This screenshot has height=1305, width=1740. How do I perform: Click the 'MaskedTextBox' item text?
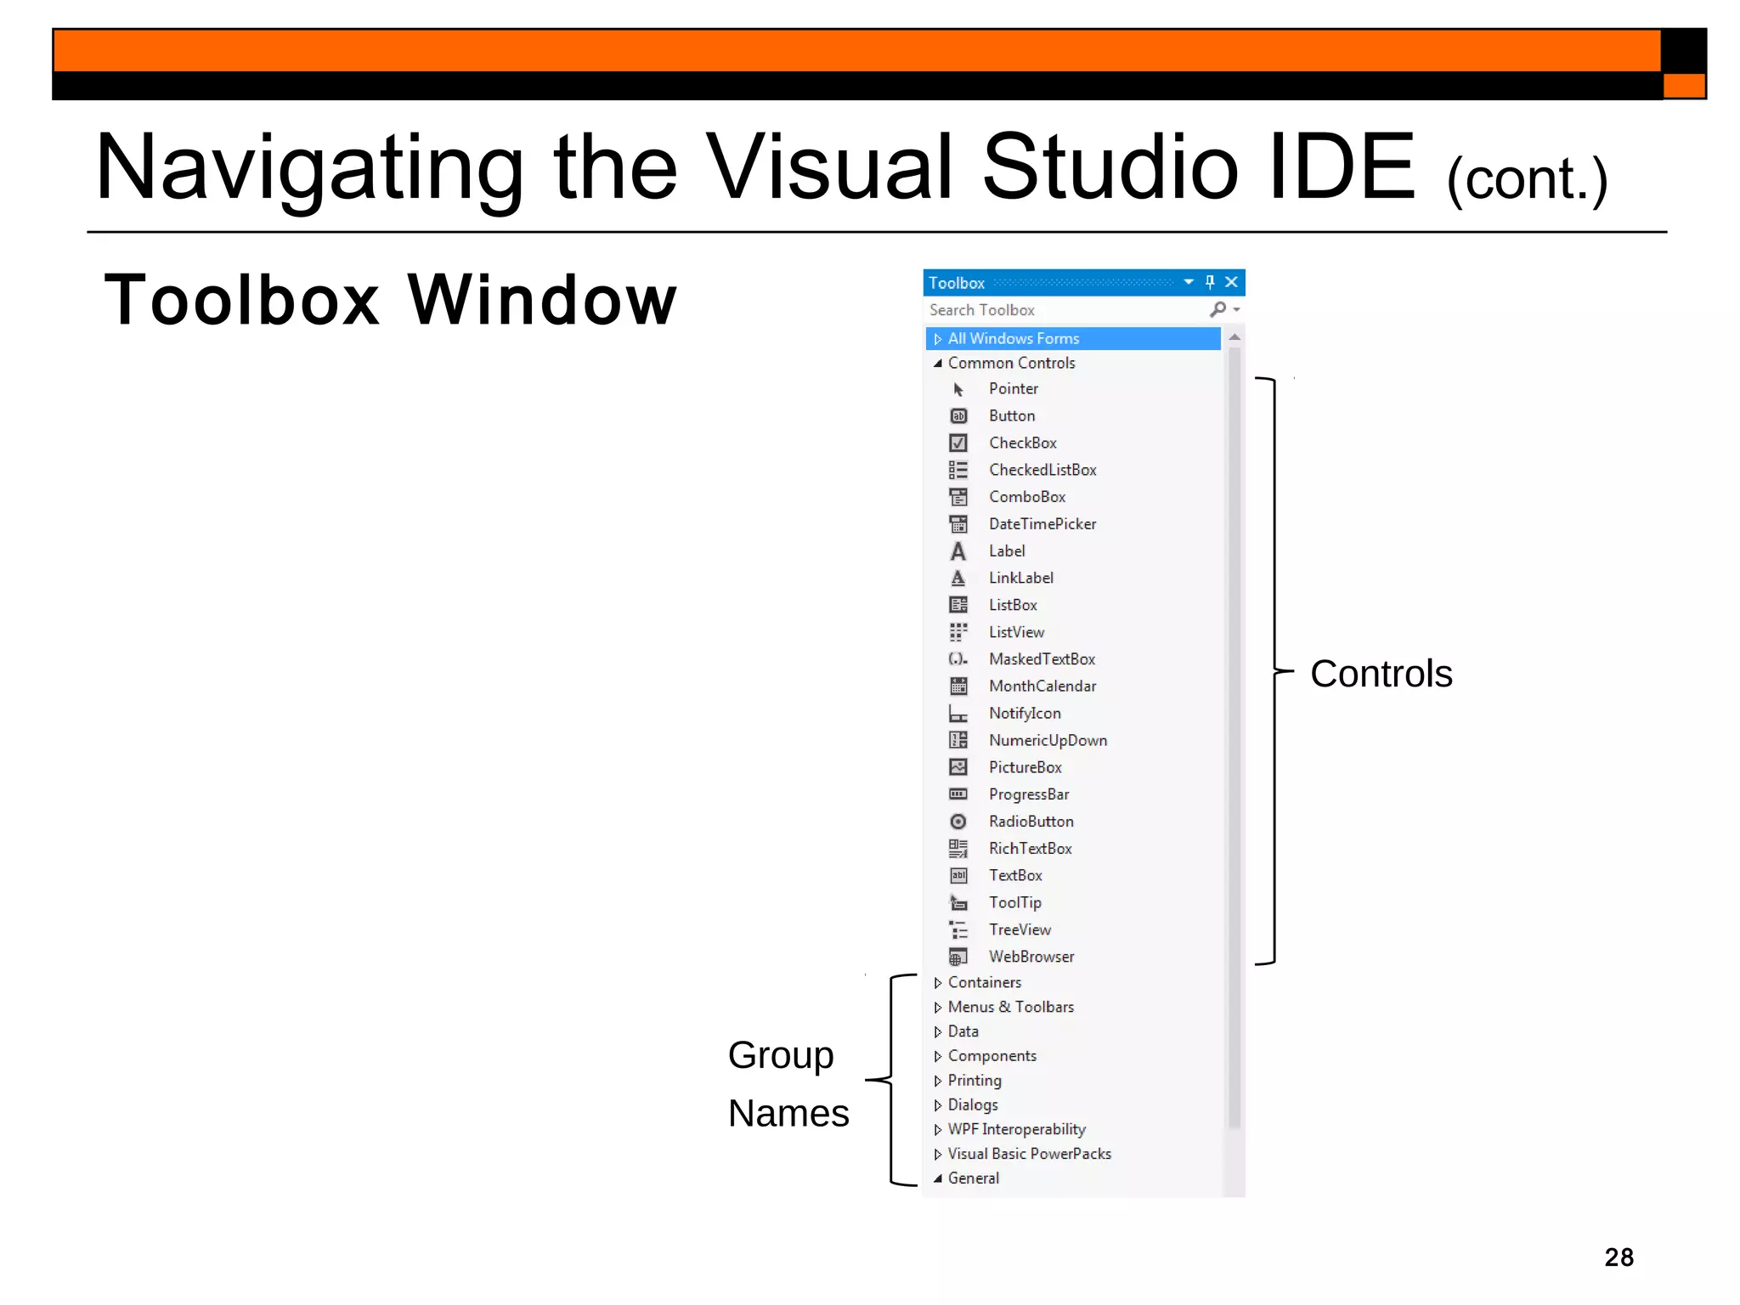click(1042, 659)
